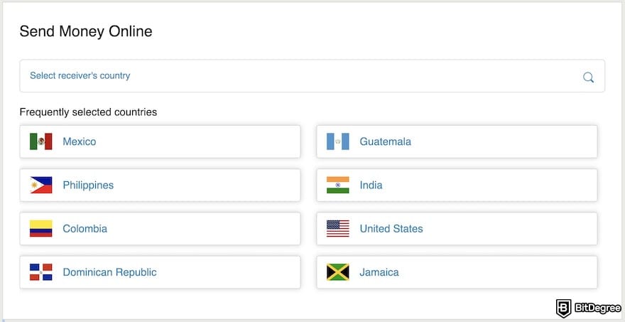Open the BitDegree watermark text
This screenshot has height=322, width=625.
[597, 308]
